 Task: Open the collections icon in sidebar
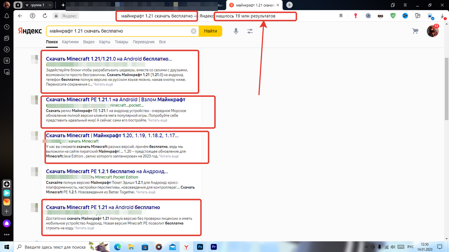click(x=7, y=38)
